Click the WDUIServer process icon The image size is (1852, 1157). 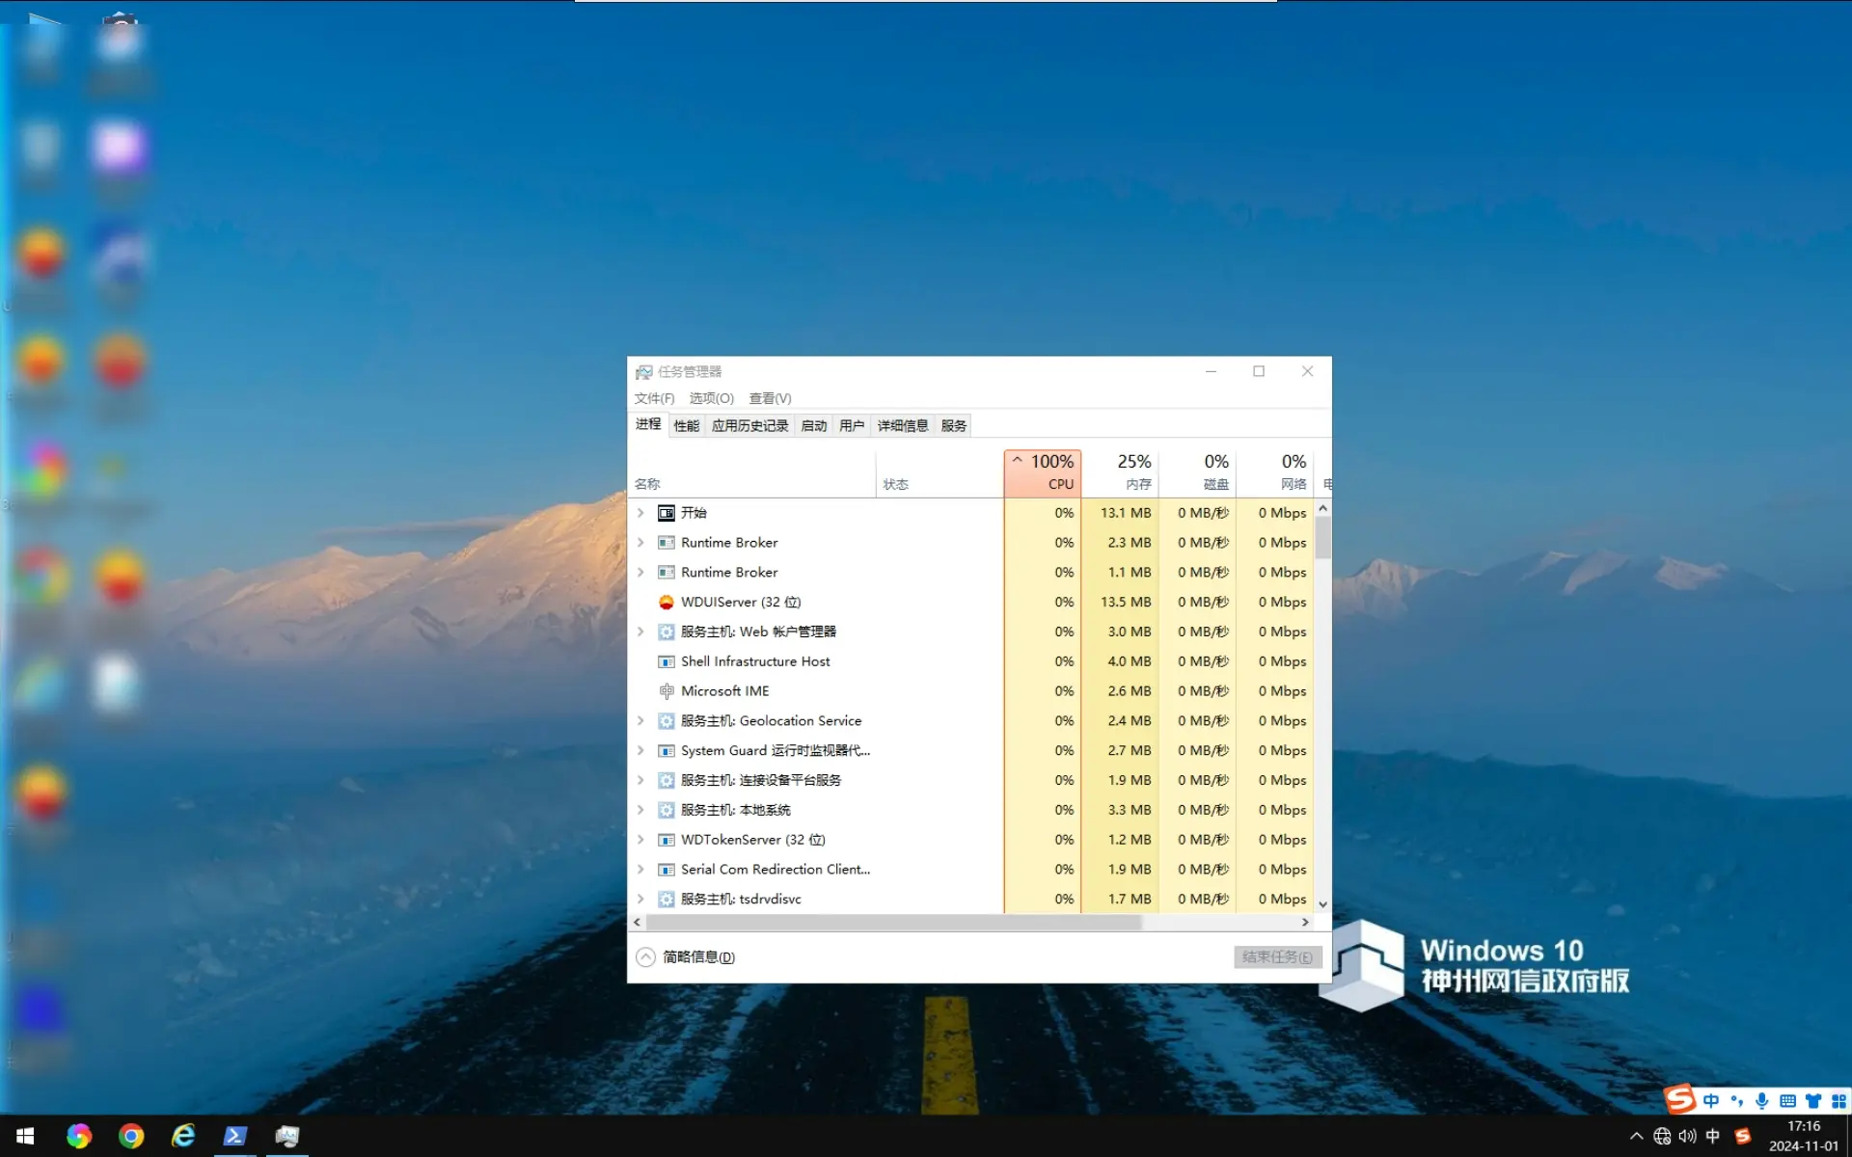[x=666, y=602]
